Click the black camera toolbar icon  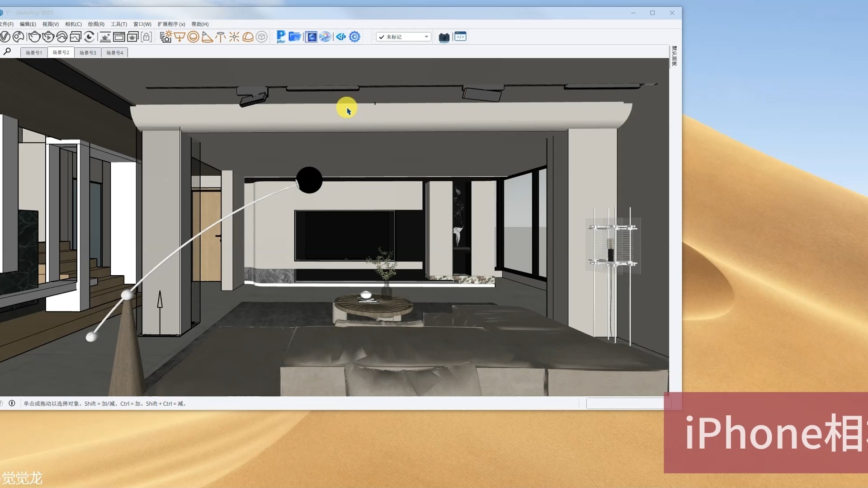(444, 37)
